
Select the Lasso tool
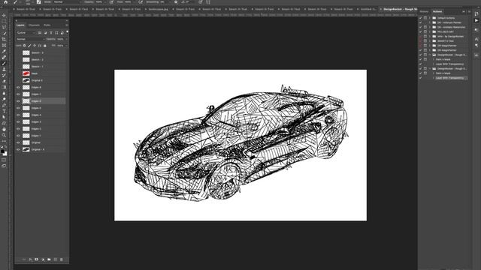coord(4,27)
